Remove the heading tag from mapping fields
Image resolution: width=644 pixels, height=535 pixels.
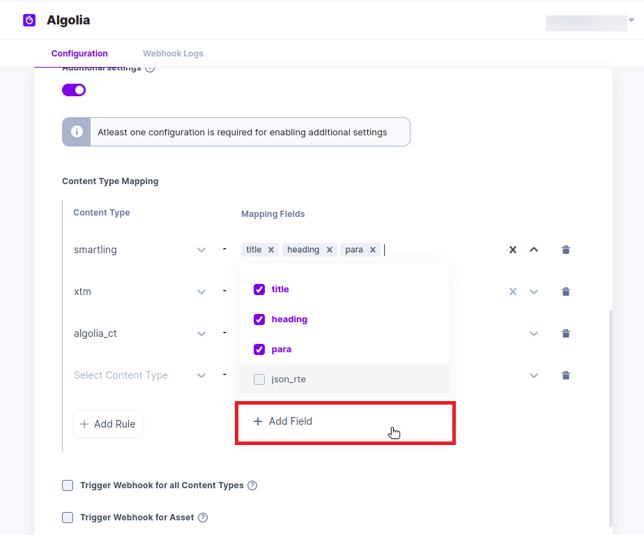(330, 250)
